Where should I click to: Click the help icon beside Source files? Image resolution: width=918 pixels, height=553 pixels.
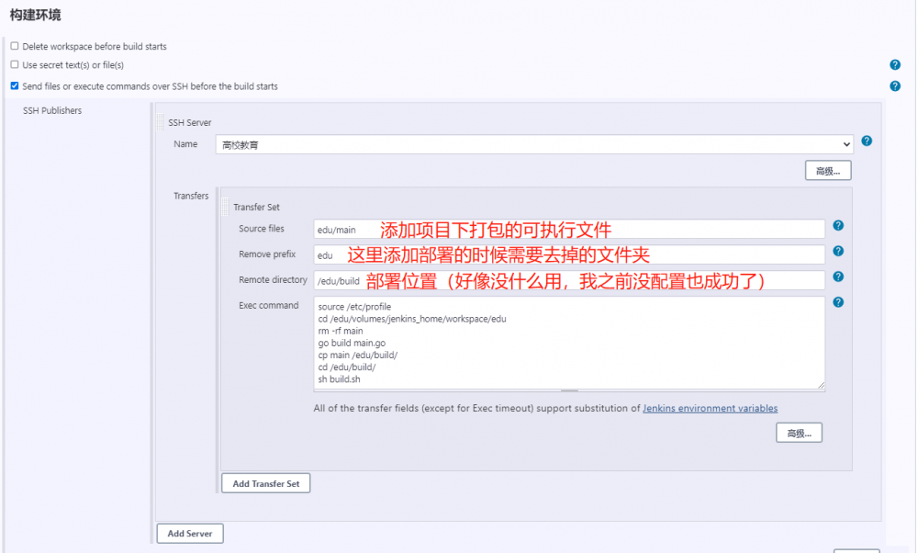tap(837, 225)
